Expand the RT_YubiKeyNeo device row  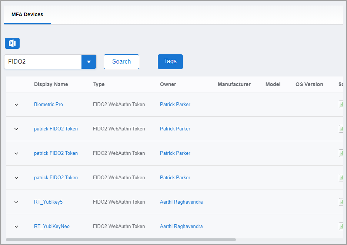click(16, 227)
